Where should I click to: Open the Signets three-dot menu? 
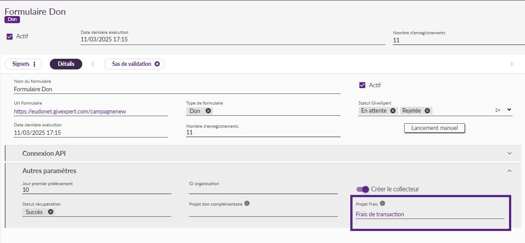(35, 64)
